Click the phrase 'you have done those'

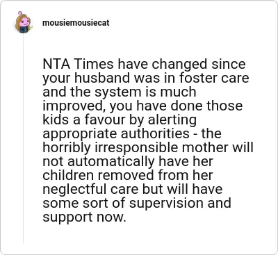[176, 106]
